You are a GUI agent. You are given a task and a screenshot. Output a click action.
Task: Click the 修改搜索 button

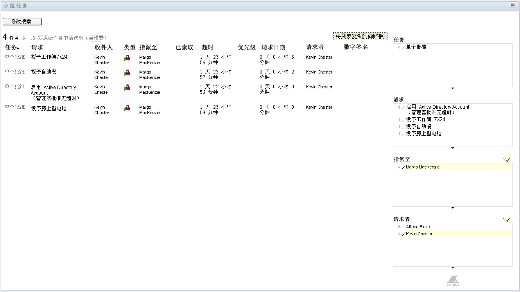coord(22,21)
